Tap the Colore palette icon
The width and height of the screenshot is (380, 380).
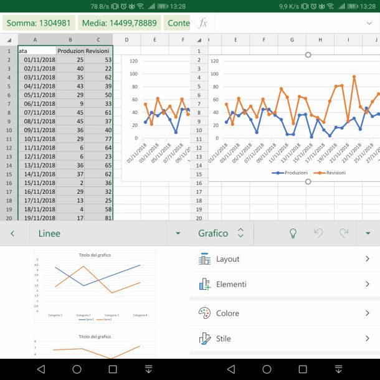click(204, 313)
